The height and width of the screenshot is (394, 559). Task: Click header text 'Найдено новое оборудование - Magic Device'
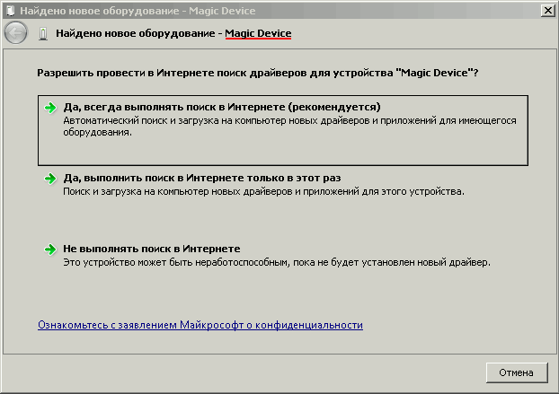(x=173, y=33)
